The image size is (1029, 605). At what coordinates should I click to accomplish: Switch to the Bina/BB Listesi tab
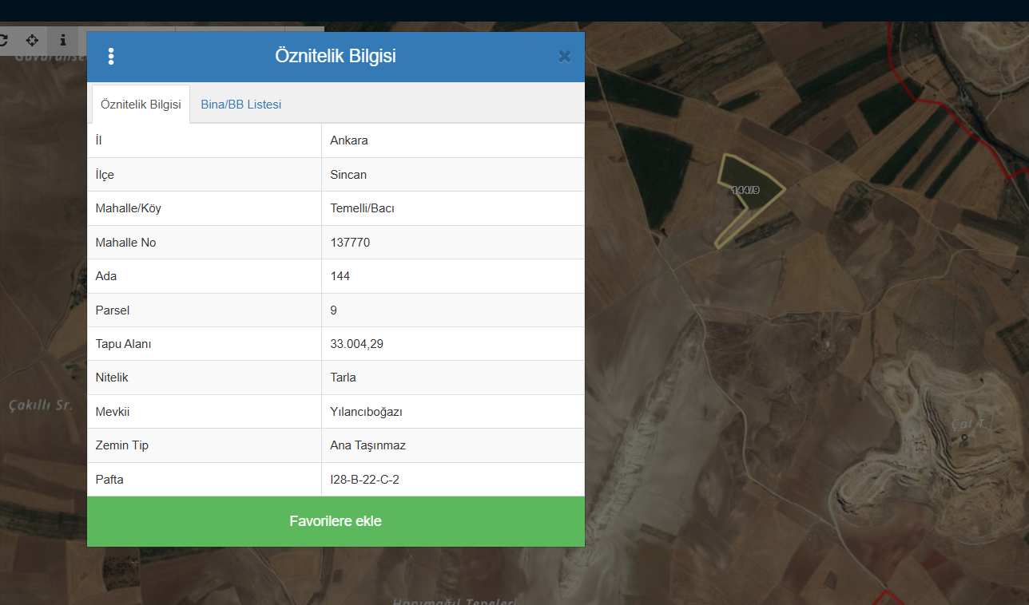(240, 105)
